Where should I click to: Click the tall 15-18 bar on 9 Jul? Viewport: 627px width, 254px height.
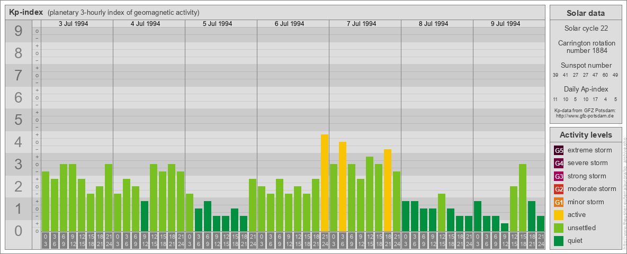pos(523,198)
